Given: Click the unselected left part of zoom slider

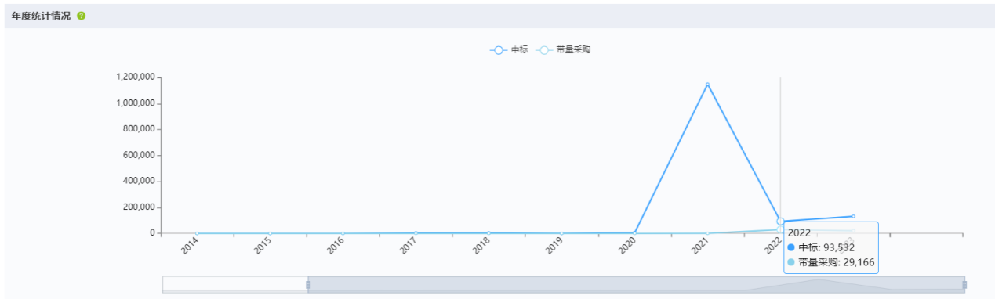Looking at the screenshot, I should click(235, 284).
